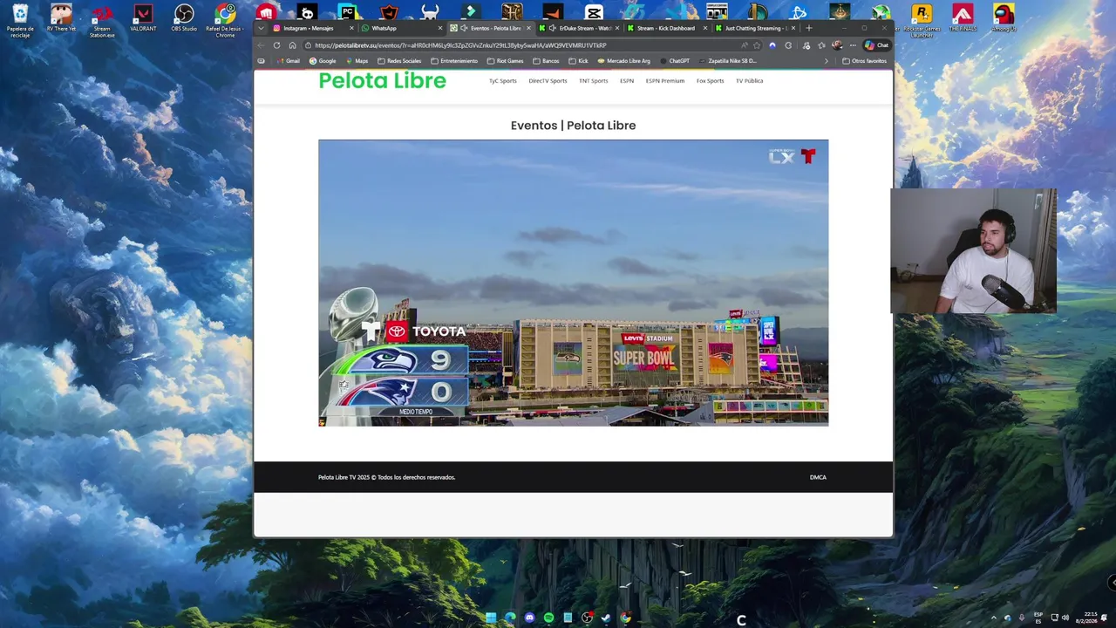Open the Maps bookmark
The image size is (1116, 628).
coord(357,61)
